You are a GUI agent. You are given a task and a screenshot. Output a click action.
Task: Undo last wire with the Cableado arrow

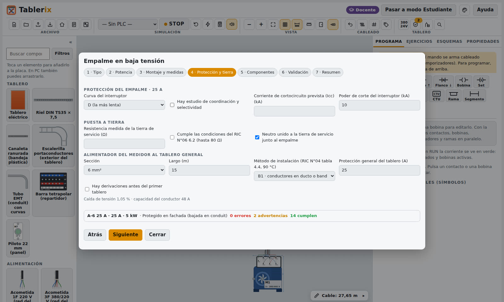click(x=350, y=25)
